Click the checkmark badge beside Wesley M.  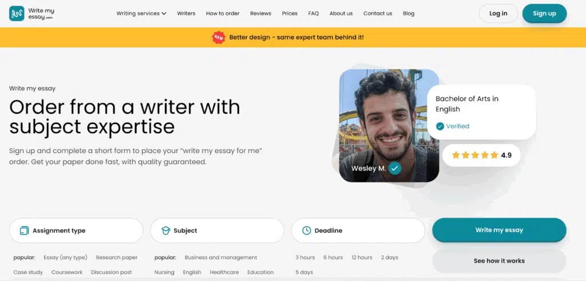pyautogui.click(x=395, y=168)
